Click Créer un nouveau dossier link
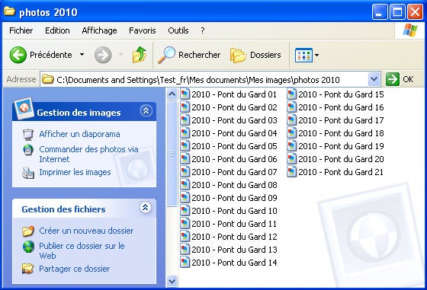 (86, 231)
